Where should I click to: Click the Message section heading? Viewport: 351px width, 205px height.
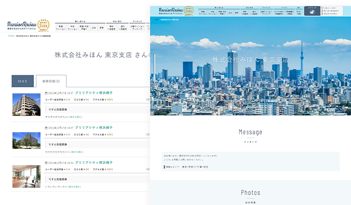(251, 132)
